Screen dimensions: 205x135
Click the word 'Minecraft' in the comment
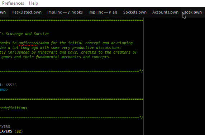click(48, 52)
